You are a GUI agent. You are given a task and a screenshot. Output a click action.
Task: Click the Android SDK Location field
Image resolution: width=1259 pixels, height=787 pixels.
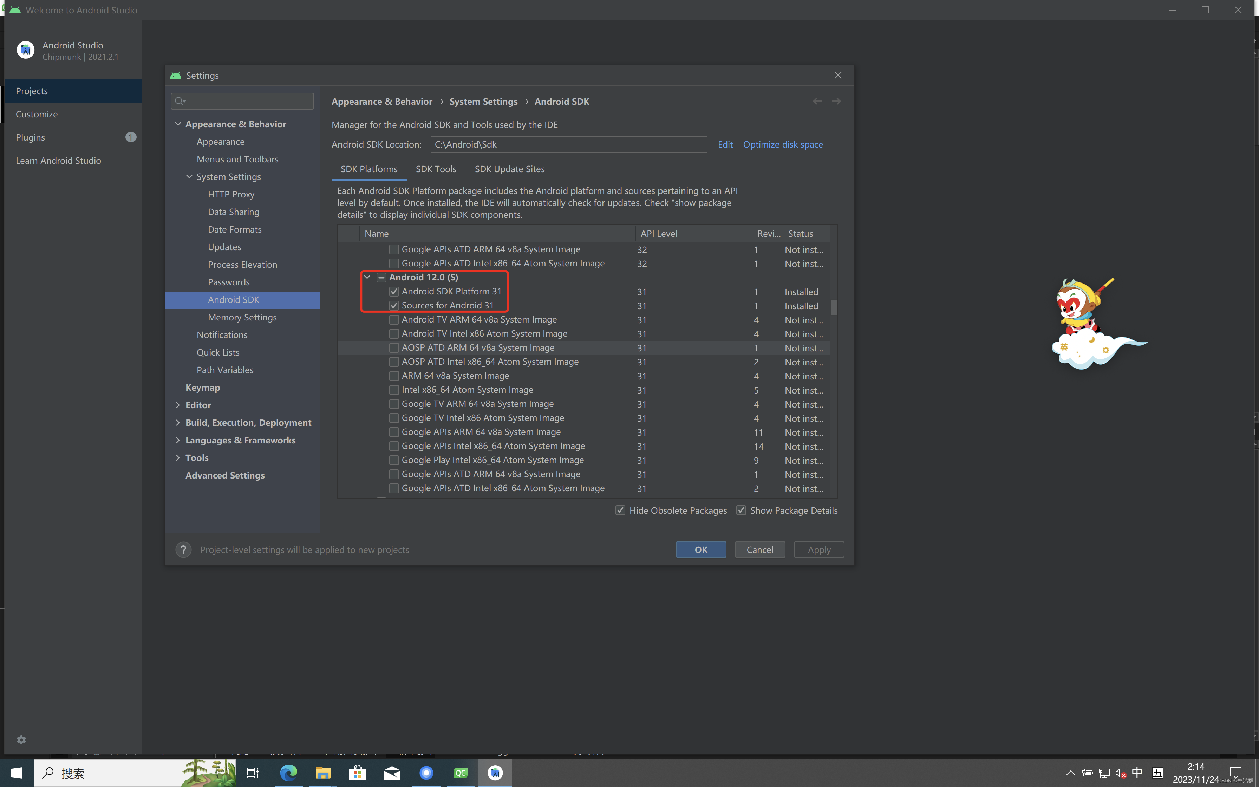click(x=569, y=145)
